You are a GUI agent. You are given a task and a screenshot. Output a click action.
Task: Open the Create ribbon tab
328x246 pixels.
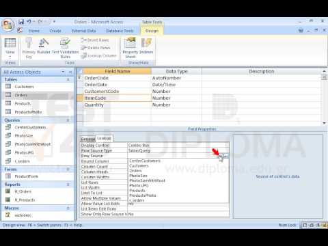[x=55, y=31]
